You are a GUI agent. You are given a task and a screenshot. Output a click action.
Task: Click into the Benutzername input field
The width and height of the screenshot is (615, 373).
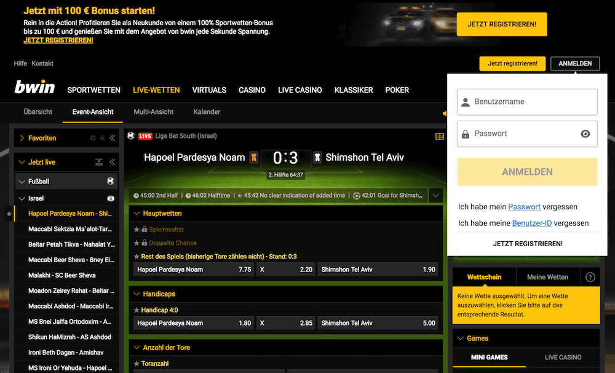pos(527,102)
